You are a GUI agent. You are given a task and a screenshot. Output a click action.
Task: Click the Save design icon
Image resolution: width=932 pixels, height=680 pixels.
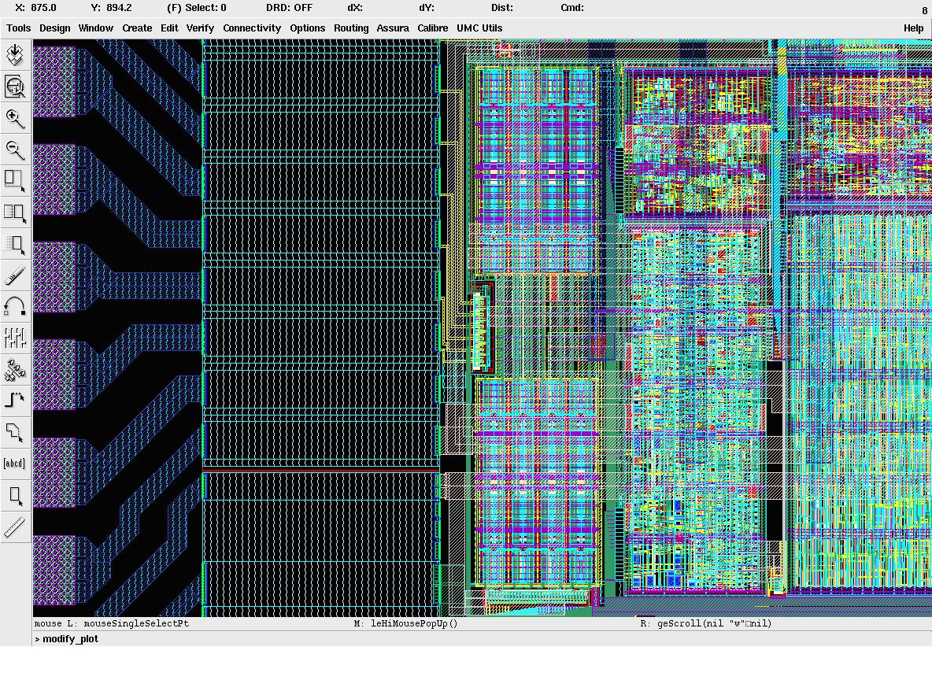pyautogui.click(x=15, y=55)
